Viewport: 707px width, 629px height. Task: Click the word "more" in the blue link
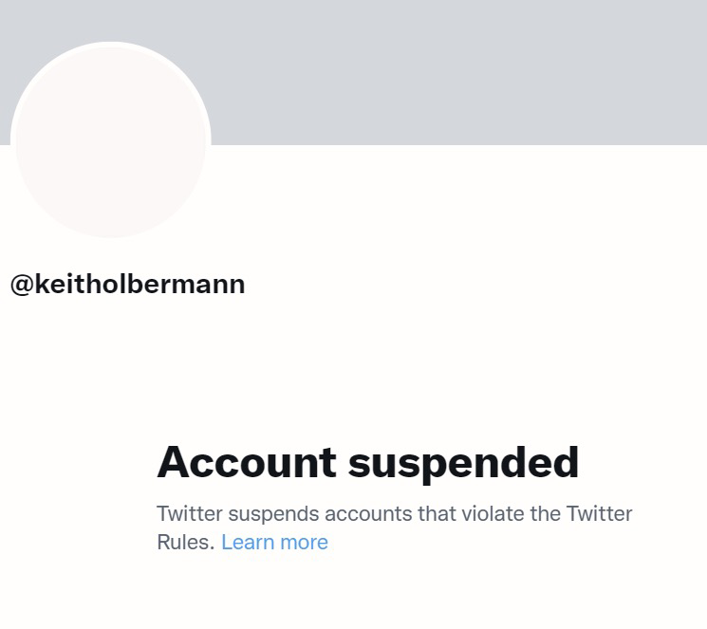304,543
